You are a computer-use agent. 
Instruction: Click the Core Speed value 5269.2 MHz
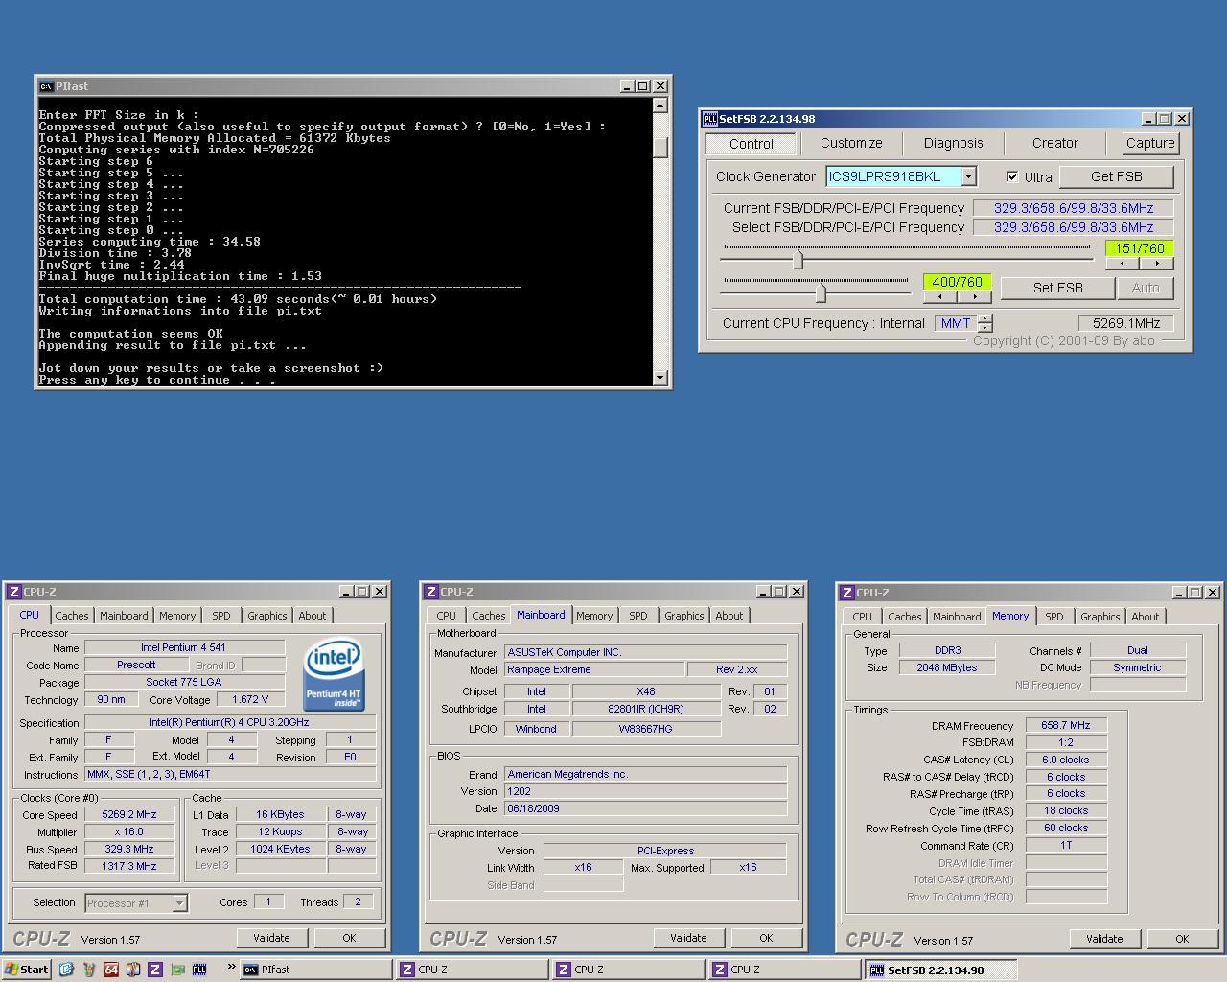(x=129, y=814)
